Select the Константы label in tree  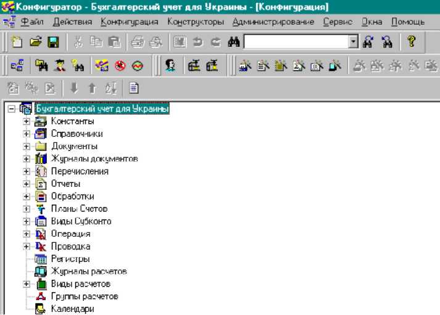pyautogui.click(x=72, y=121)
